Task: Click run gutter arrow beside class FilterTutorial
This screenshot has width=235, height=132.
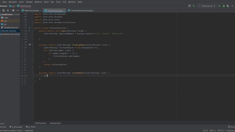Action: pyautogui.click(x=29, y=28)
